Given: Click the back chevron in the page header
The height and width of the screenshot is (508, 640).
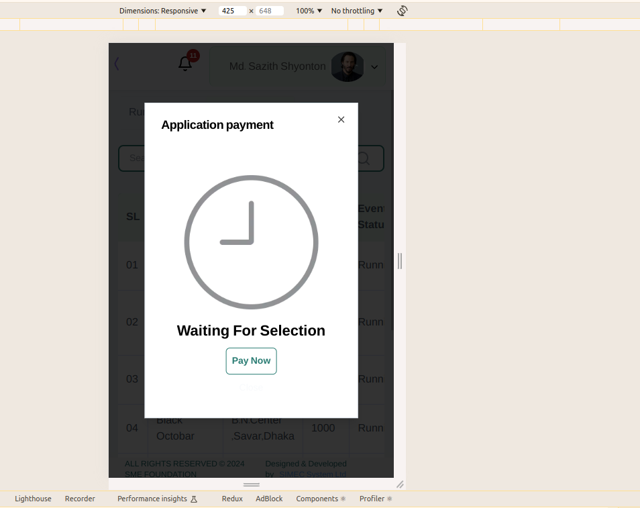Looking at the screenshot, I should [x=117, y=64].
